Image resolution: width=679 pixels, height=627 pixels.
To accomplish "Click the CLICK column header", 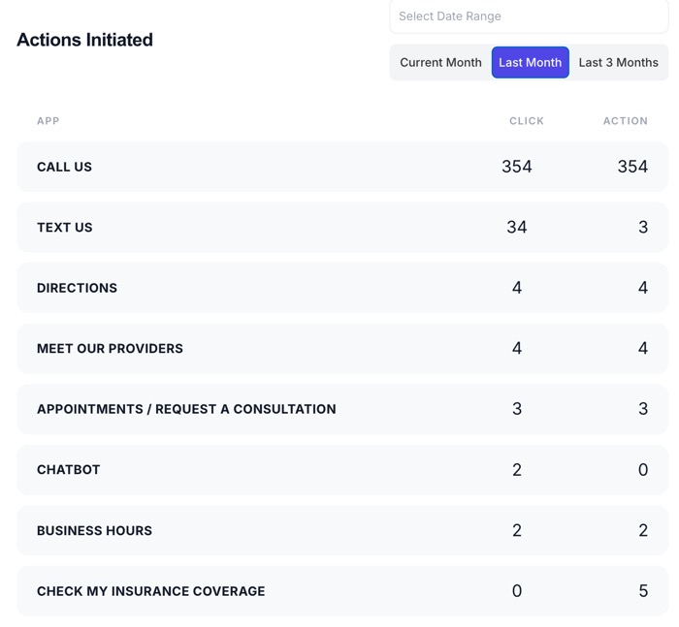I will (527, 121).
